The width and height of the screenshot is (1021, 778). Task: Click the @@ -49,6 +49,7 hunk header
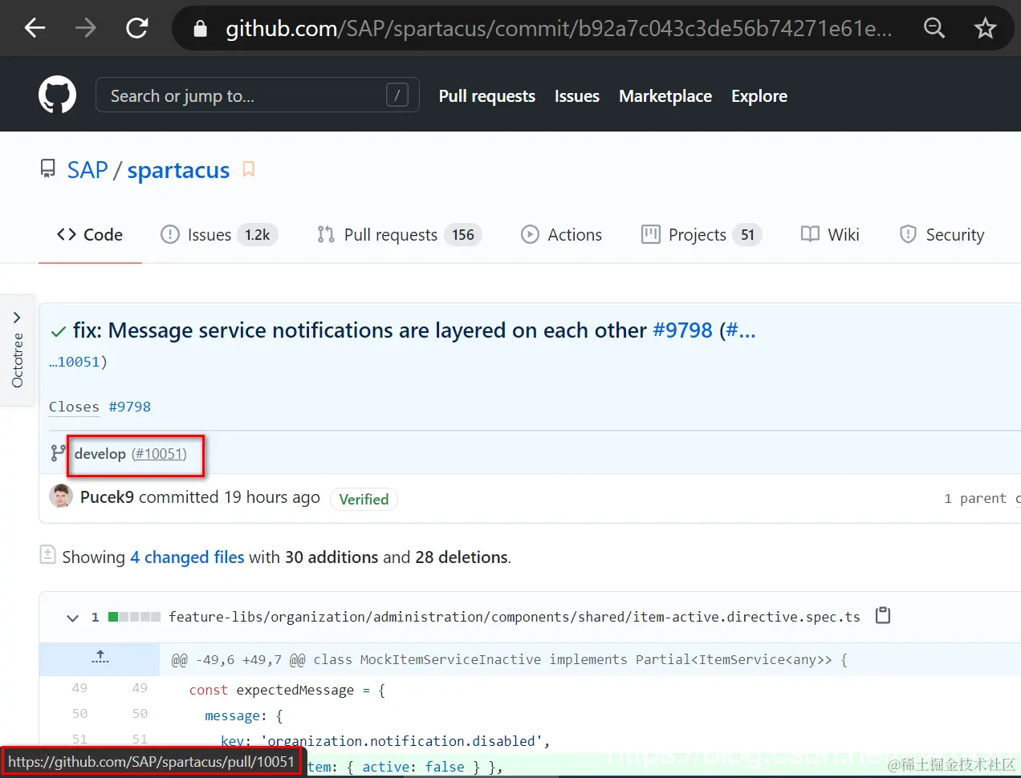pos(510,659)
